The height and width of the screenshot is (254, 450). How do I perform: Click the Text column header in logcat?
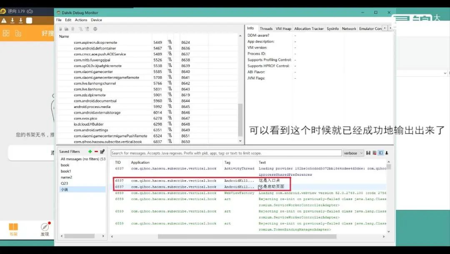click(x=262, y=162)
